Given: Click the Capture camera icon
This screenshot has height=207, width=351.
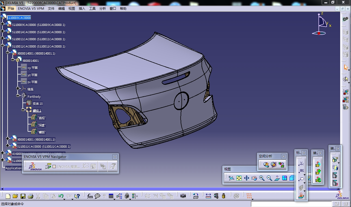Looking at the screenshot, I should click(x=183, y=196).
